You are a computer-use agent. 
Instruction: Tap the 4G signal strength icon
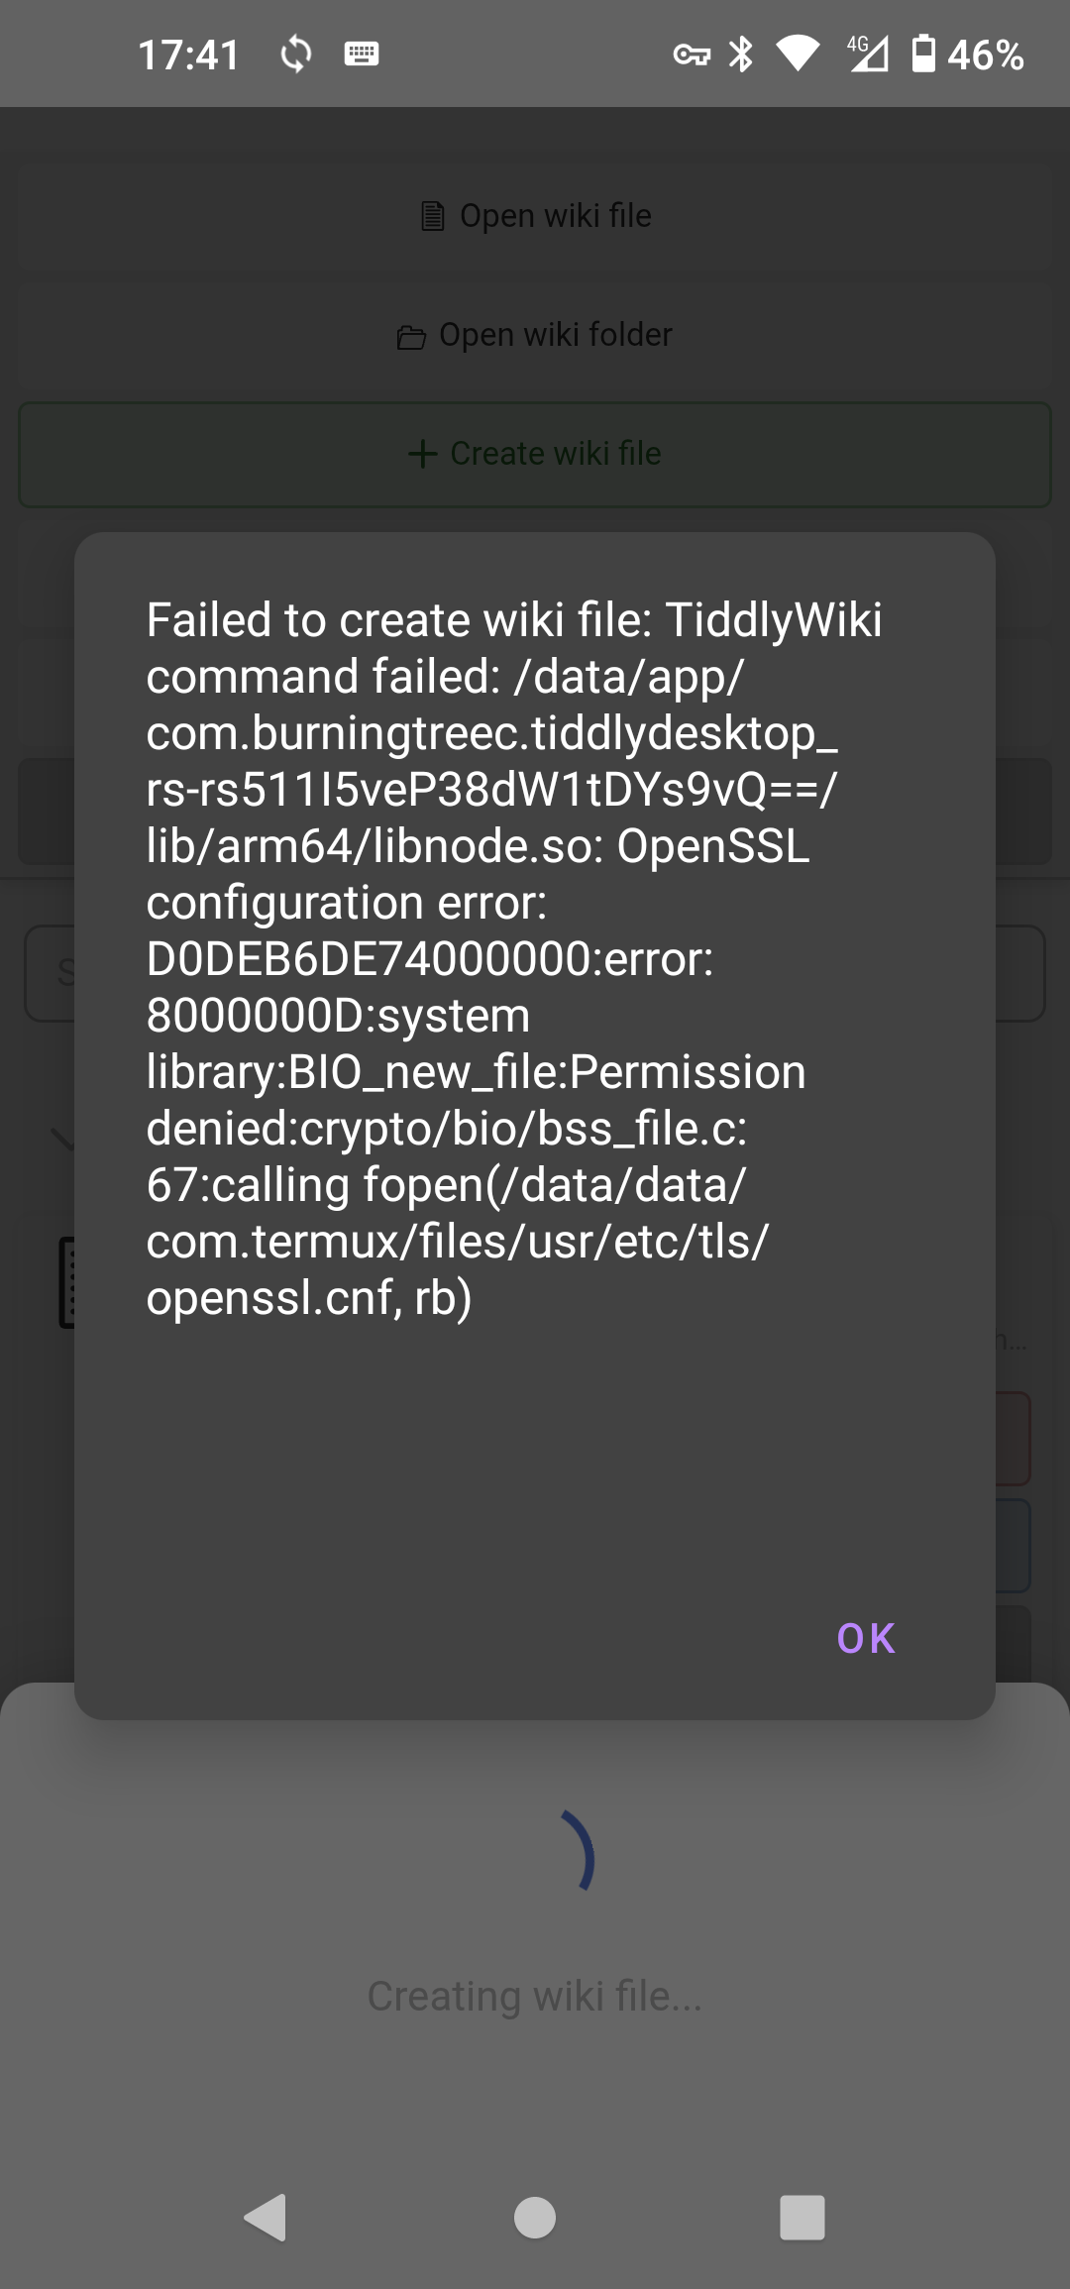[867, 54]
